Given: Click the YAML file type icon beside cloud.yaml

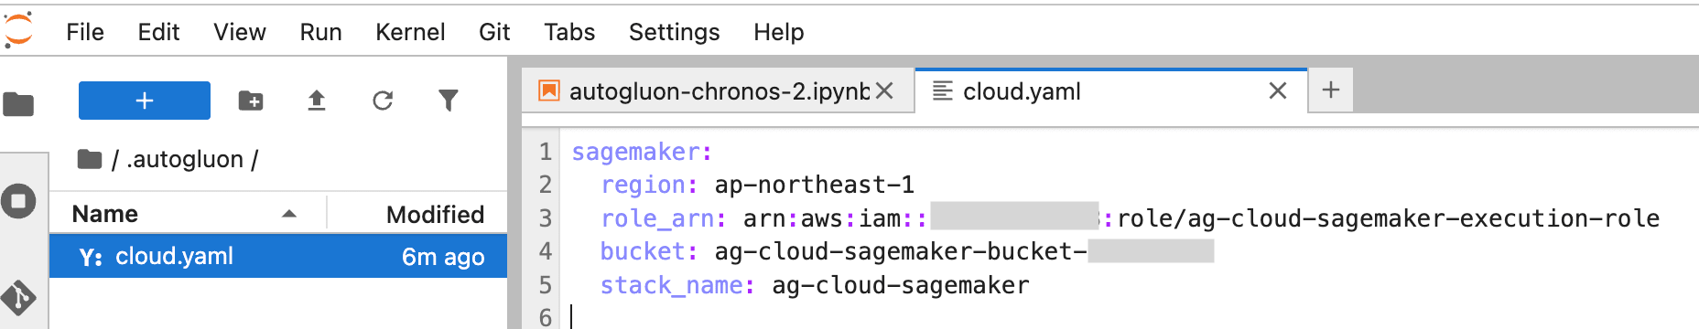Looking at the screenshot, I should pyautogui.click(x=91, y=257).
